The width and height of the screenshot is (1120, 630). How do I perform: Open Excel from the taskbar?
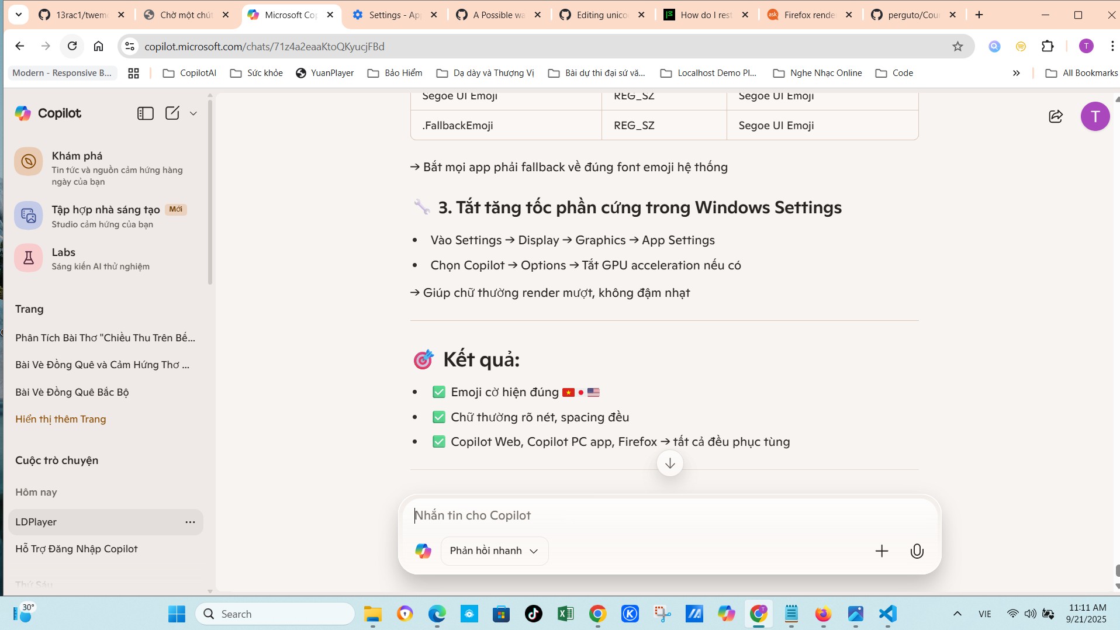[565, 614]
